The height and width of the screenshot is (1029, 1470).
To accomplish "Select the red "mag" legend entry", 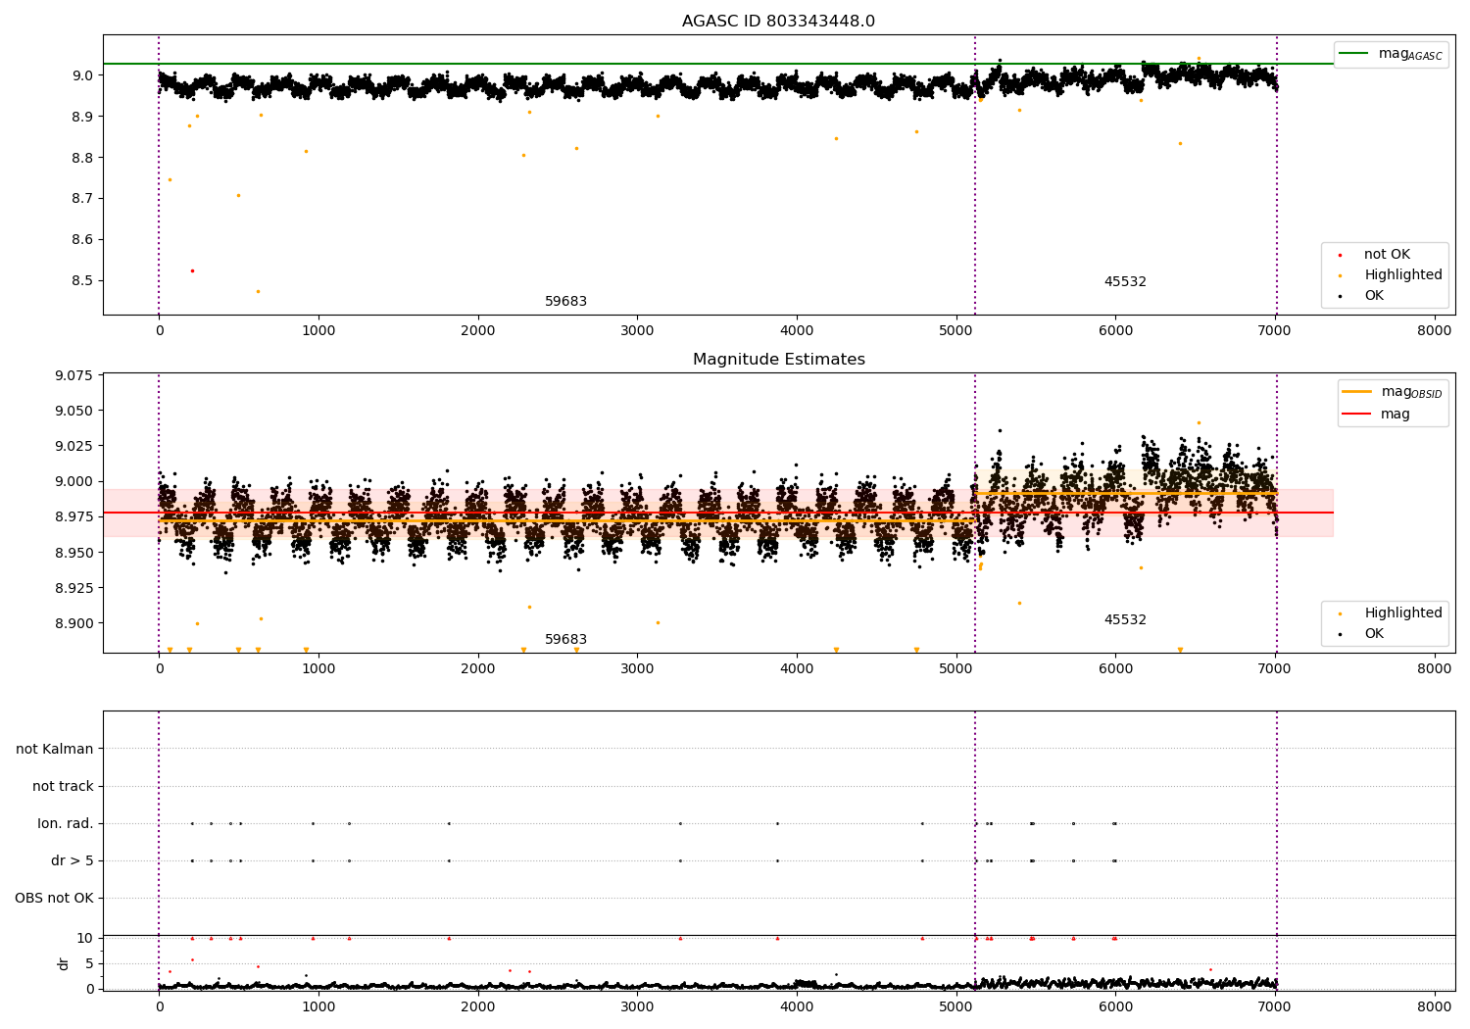I will point(1376,415).
